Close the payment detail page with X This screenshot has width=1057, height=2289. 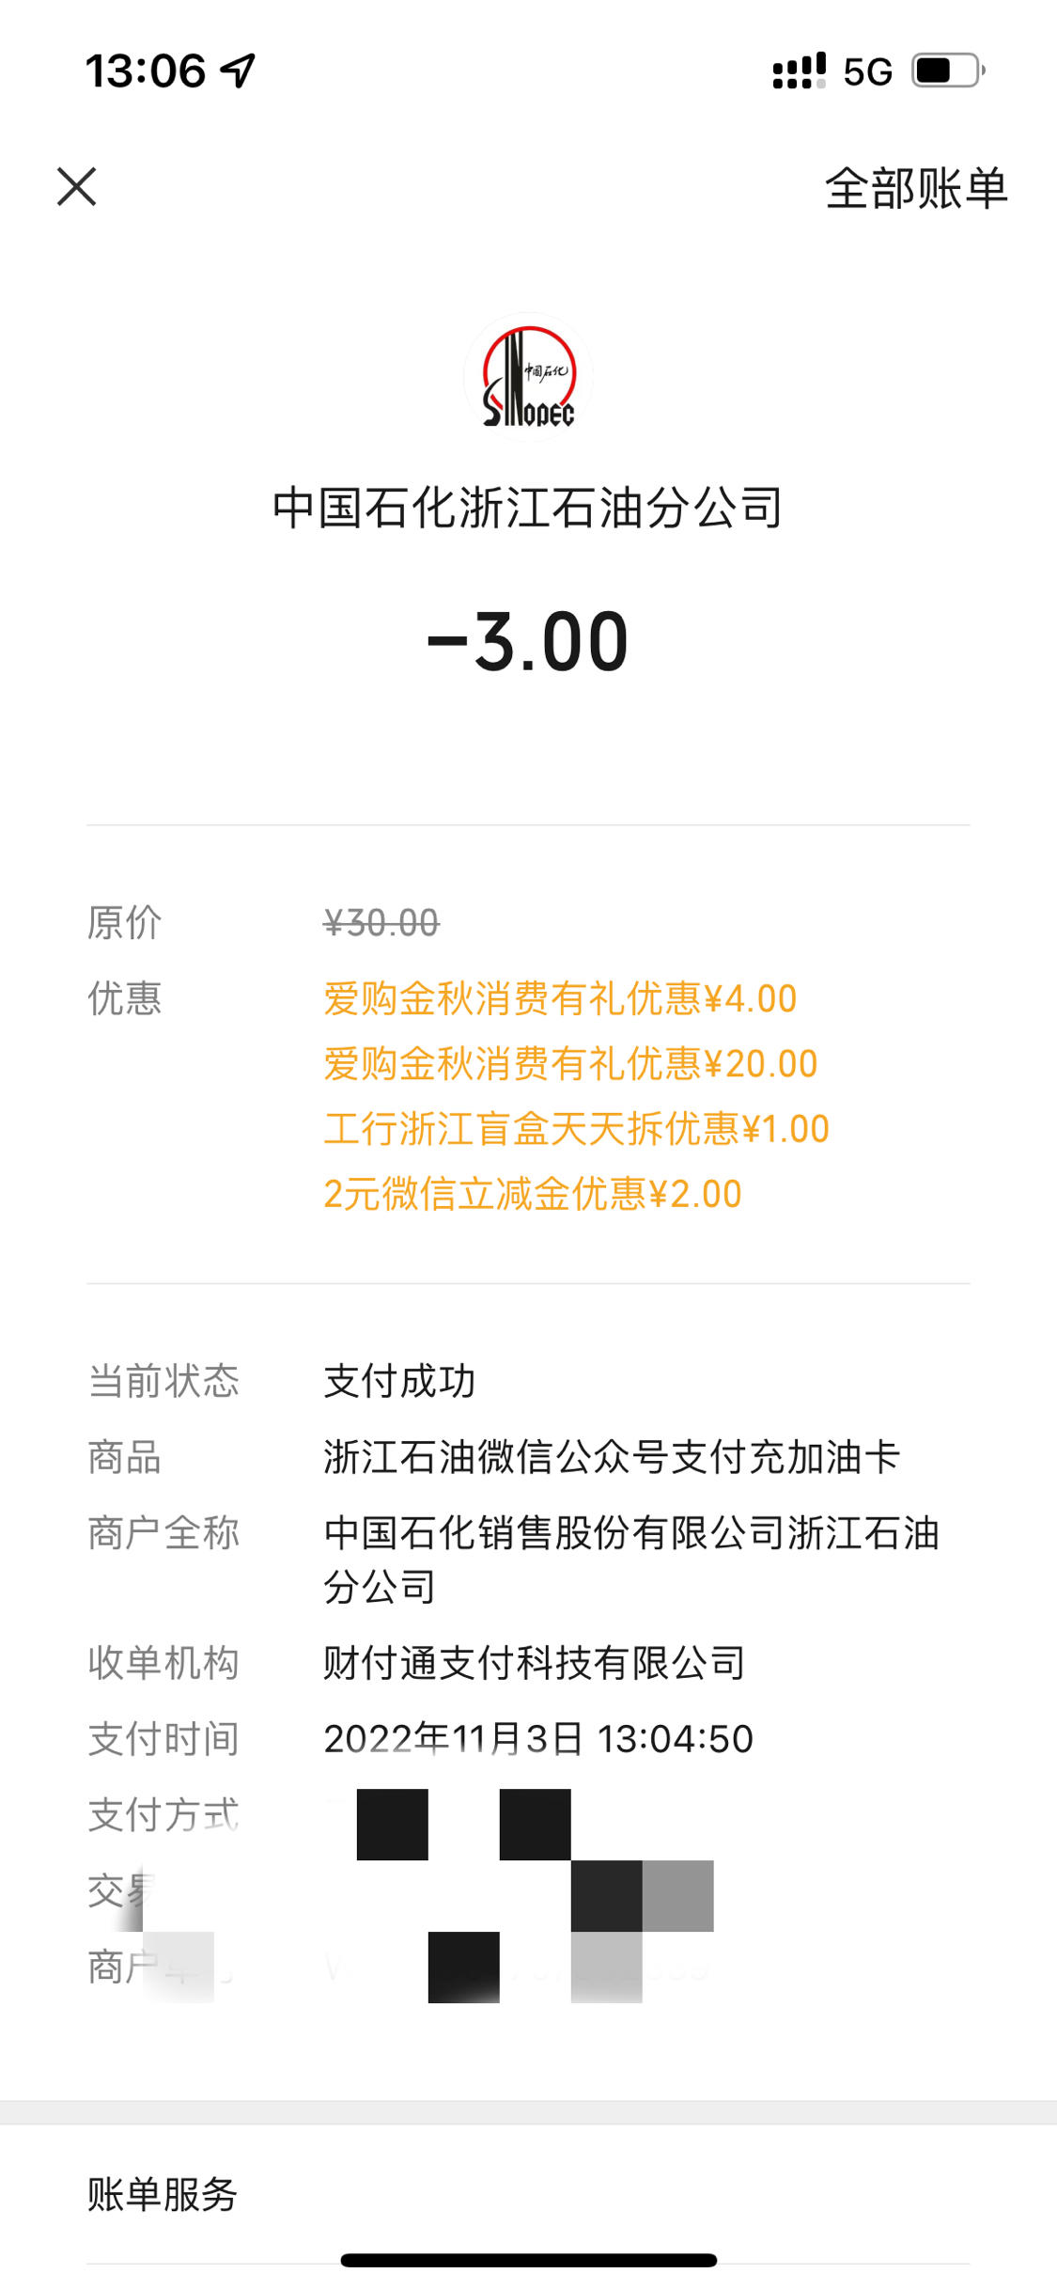[76, 186]
